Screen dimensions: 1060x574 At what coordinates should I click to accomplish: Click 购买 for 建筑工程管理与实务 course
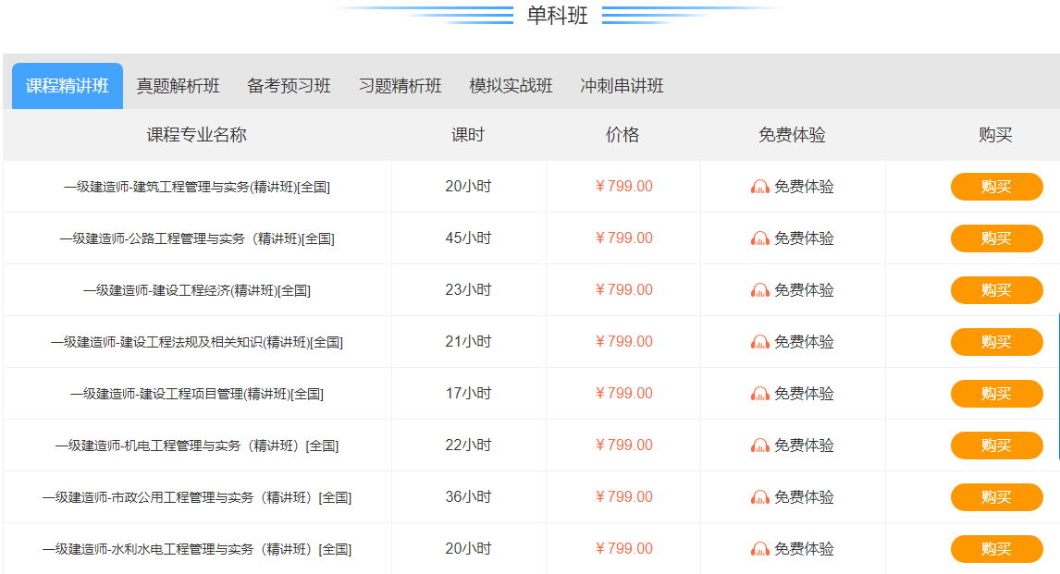tap(997, 186)
